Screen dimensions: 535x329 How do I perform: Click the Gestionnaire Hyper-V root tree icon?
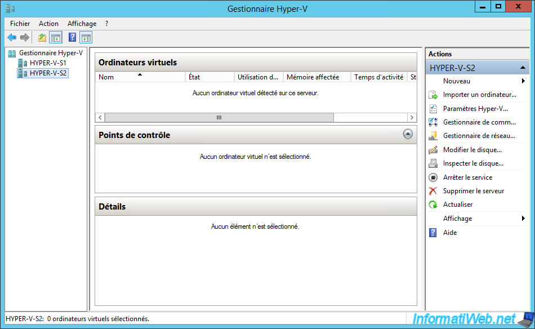tap(12, 54)
